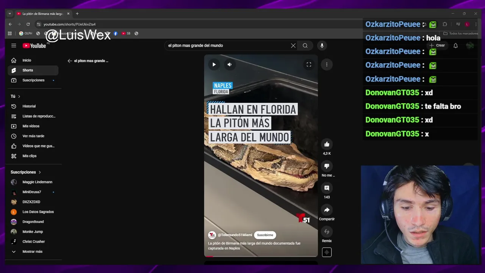View site information icon in address bar
Viewport: 485px width, 273px height.
point(38,24)
